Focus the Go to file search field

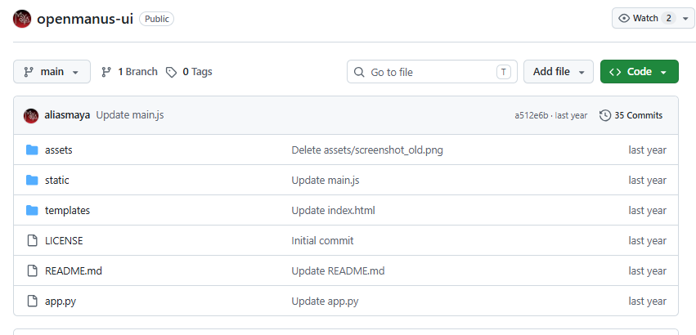(432, 71)
